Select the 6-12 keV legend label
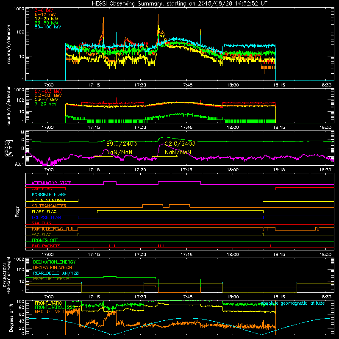The image size is (339, 339). pos(45,14)
